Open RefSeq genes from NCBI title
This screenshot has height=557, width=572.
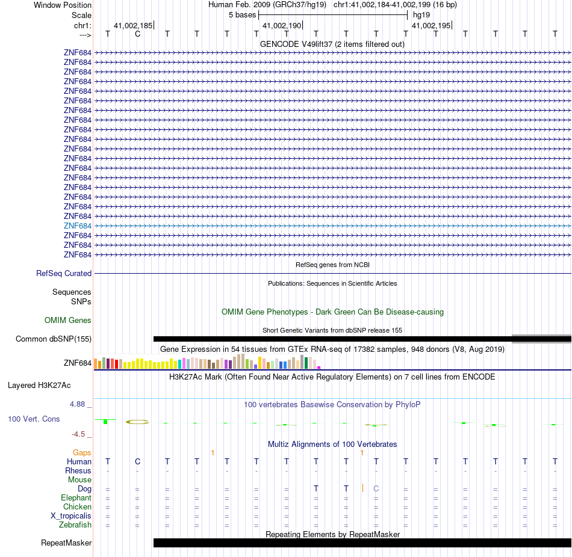click(x=332, y=265)
